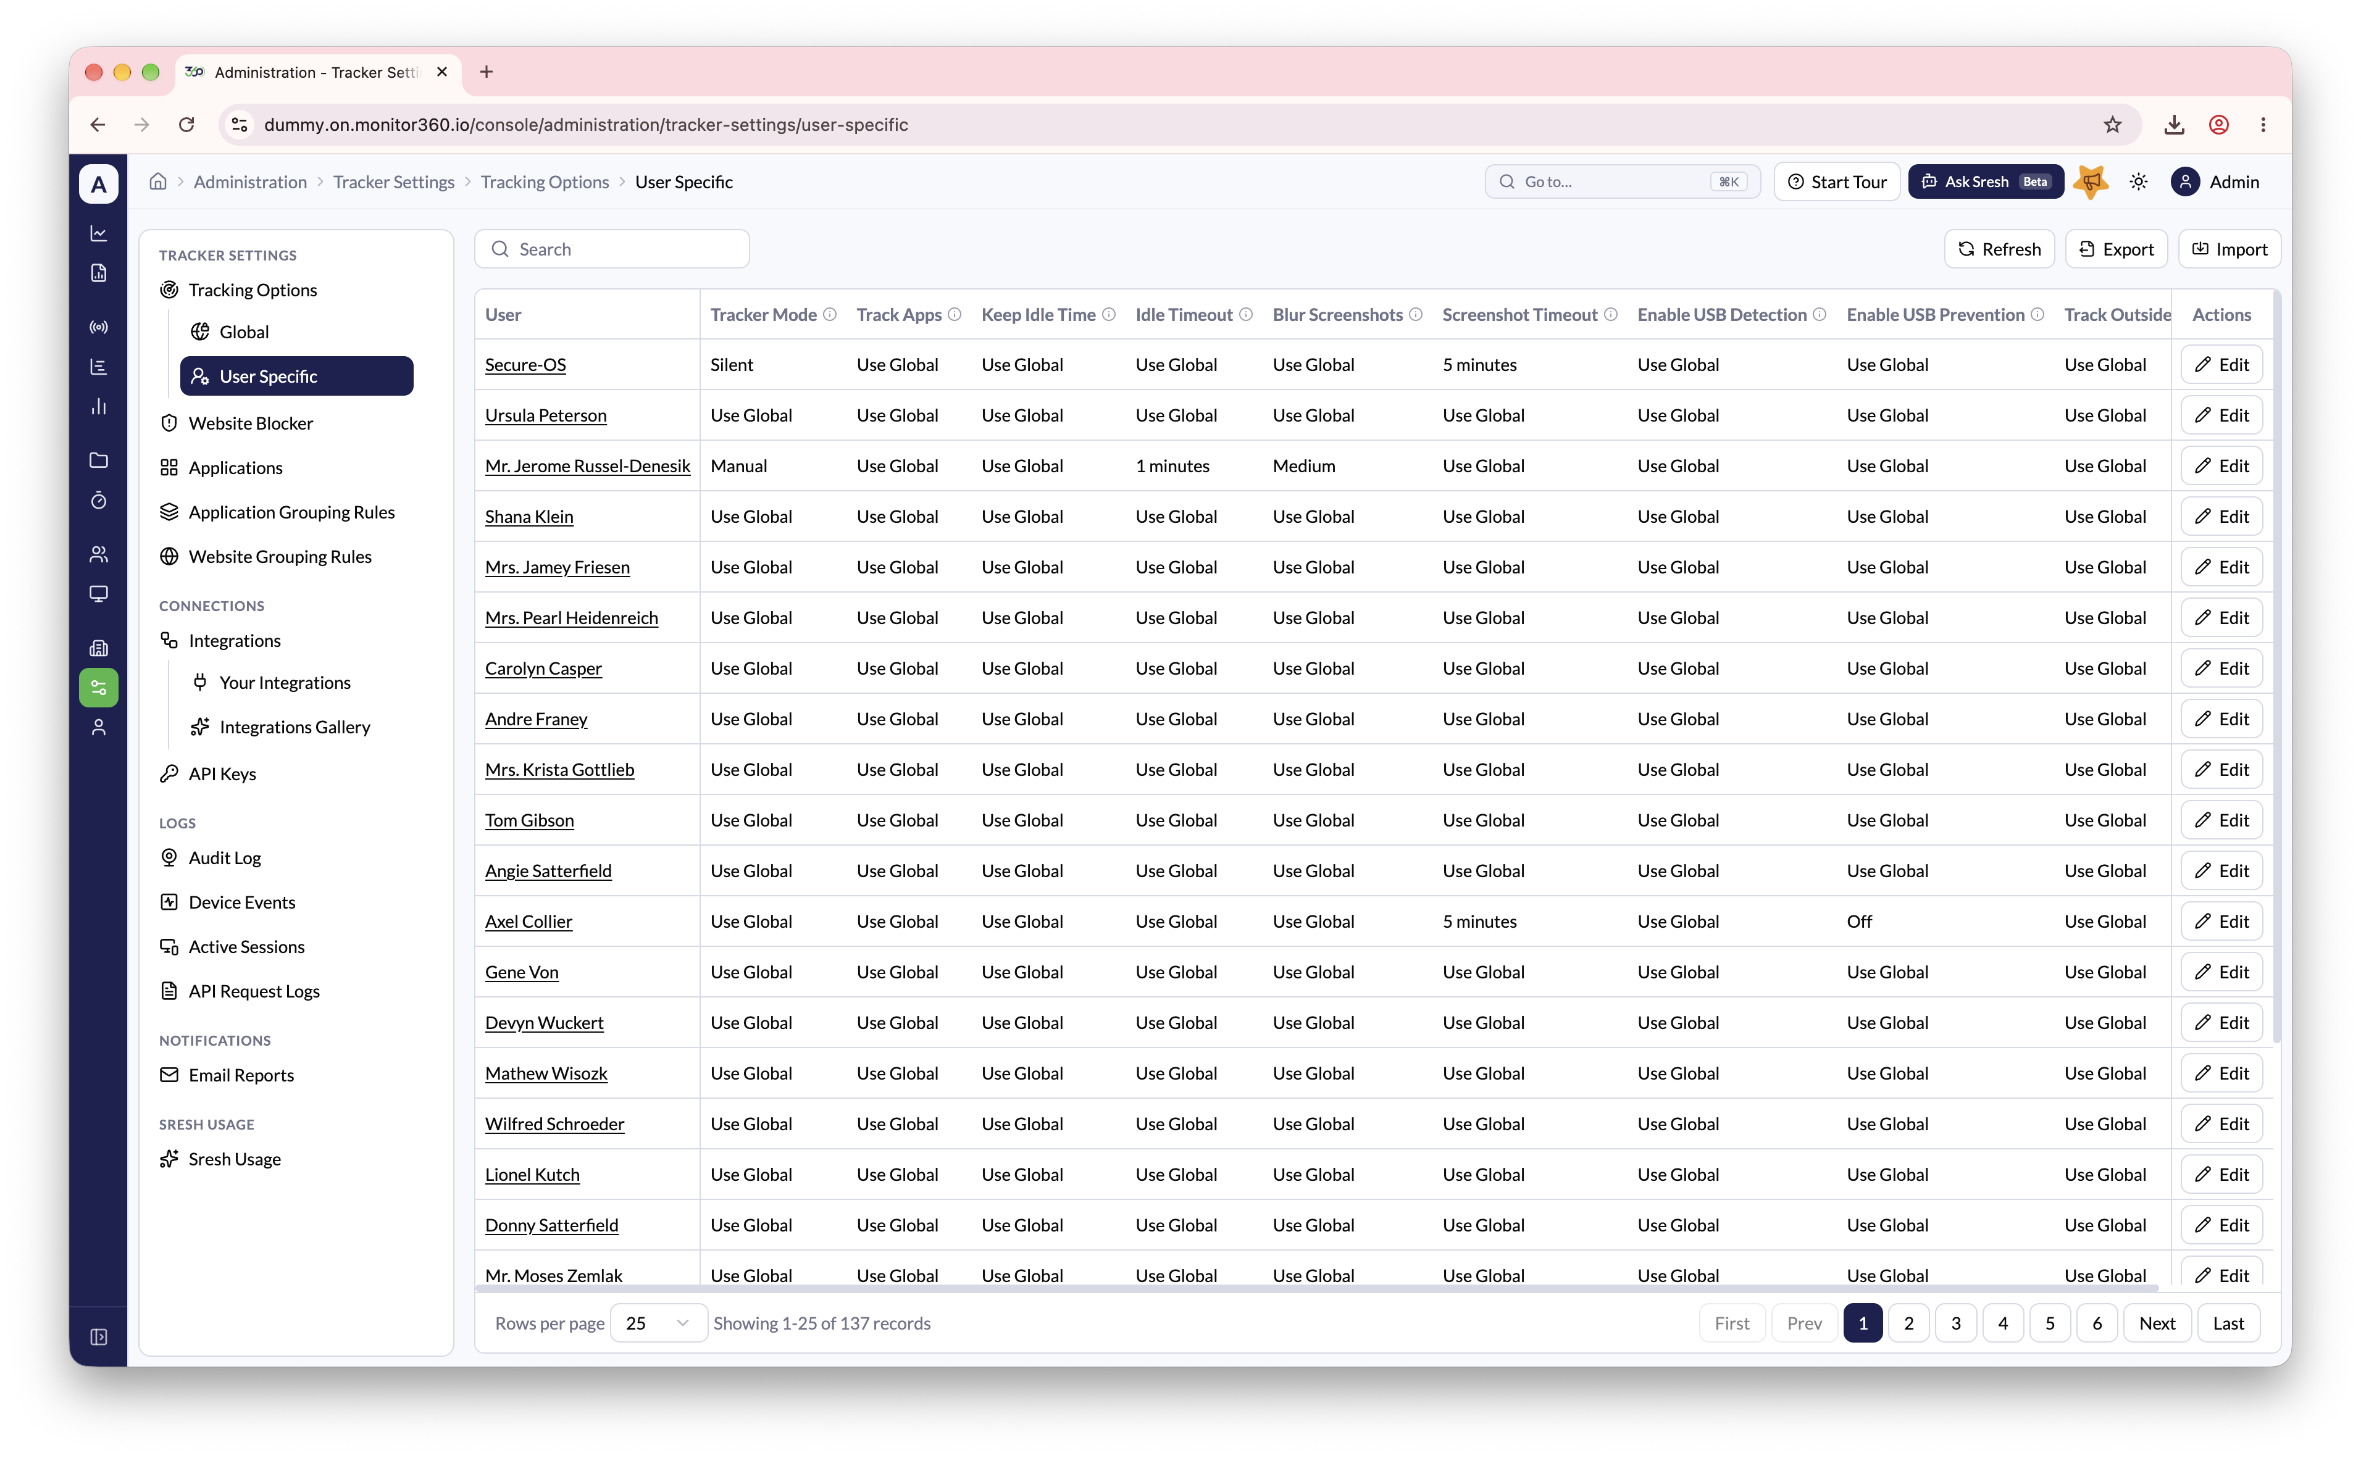Open the left rail monitor screen icon
Viewport: 2361px width, 1458px height.
98,593
